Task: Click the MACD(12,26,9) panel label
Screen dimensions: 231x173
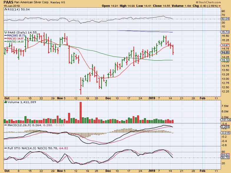Action: coord(19,125)
